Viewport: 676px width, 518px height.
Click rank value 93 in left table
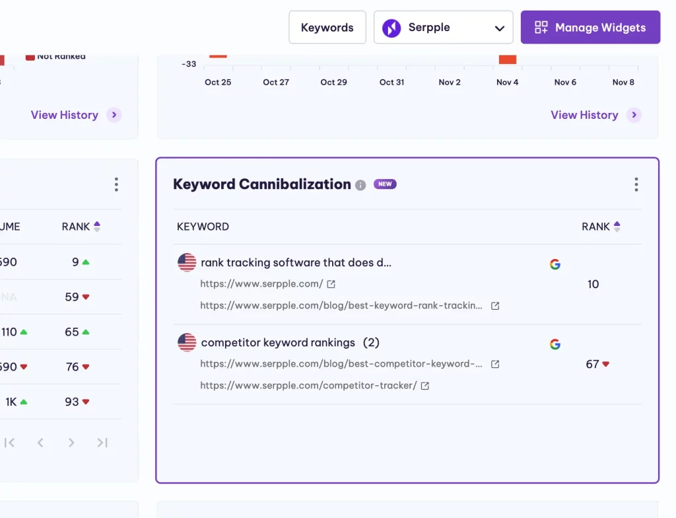[x=72, y=402]
